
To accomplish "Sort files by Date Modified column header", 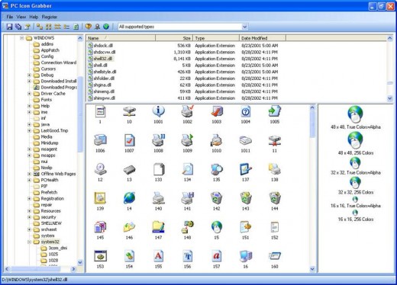I will click(x=263, y=38).
